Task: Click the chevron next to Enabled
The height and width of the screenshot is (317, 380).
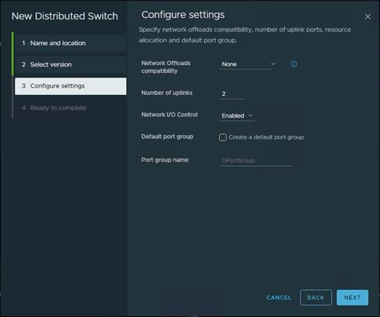Action: click(x=251, y=116)
